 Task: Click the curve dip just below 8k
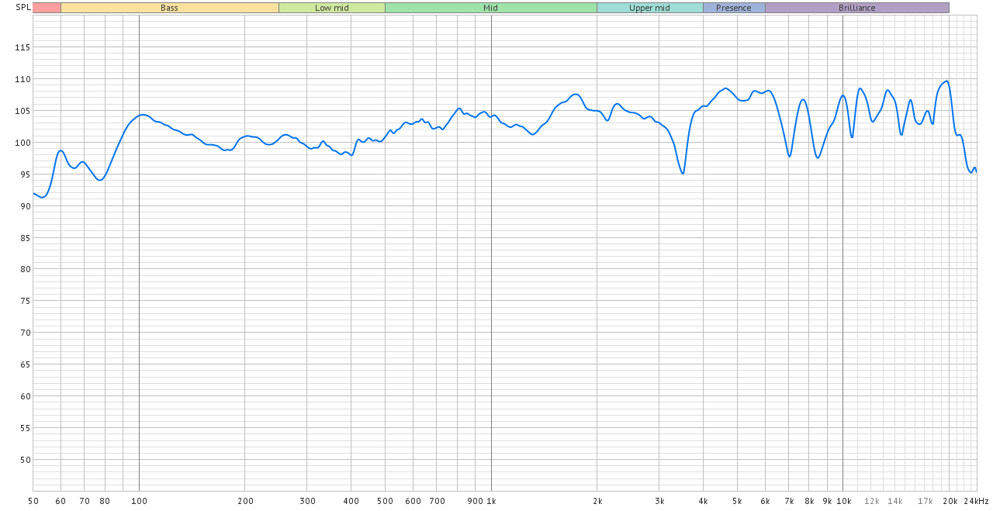pyautogui.click(x=818, y=157)
